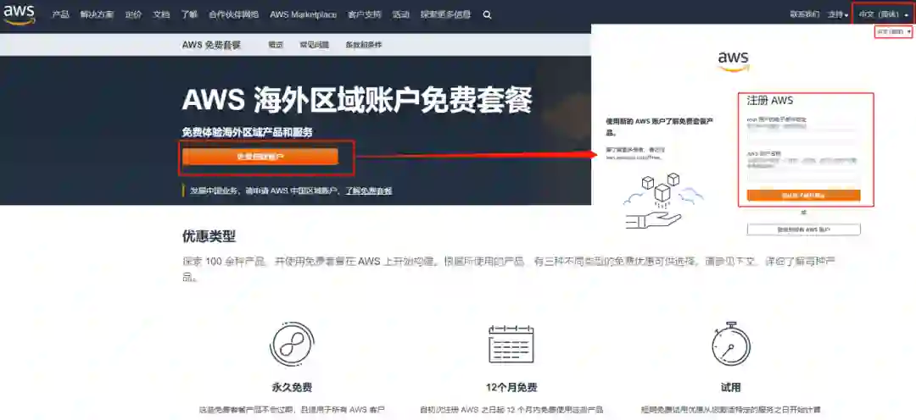This screenshot has width=916, height=420.
Task: Click the 注册 AWS heading
Action: pyautogui.click(x=770, y=100)
